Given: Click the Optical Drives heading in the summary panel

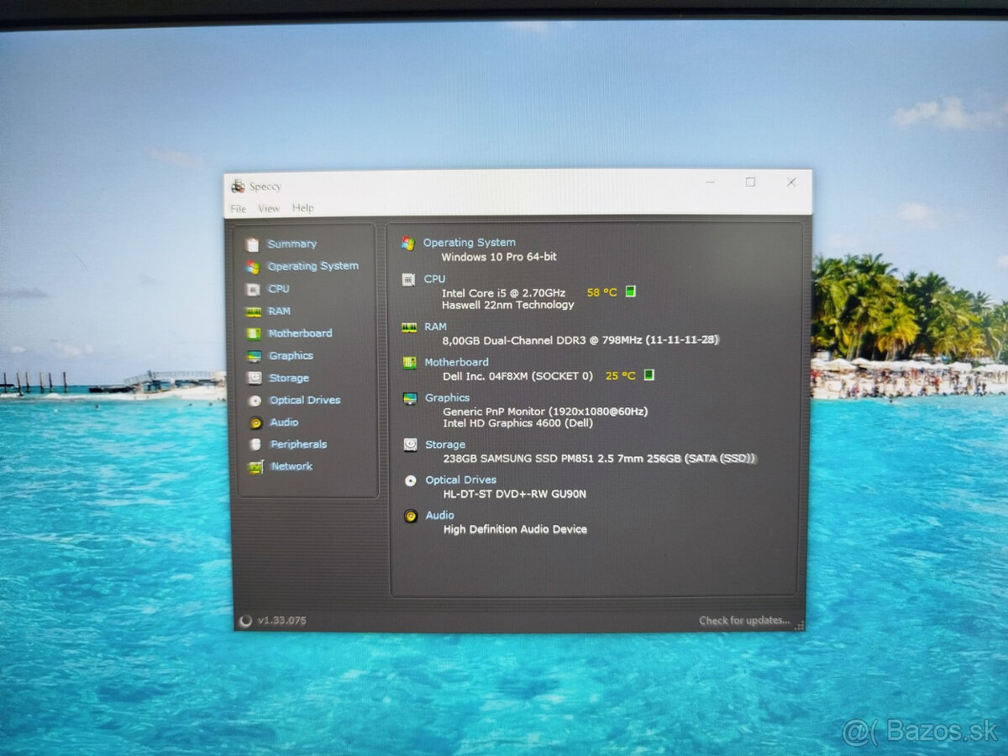Looking at the screenshot, I should click(460, 480).
